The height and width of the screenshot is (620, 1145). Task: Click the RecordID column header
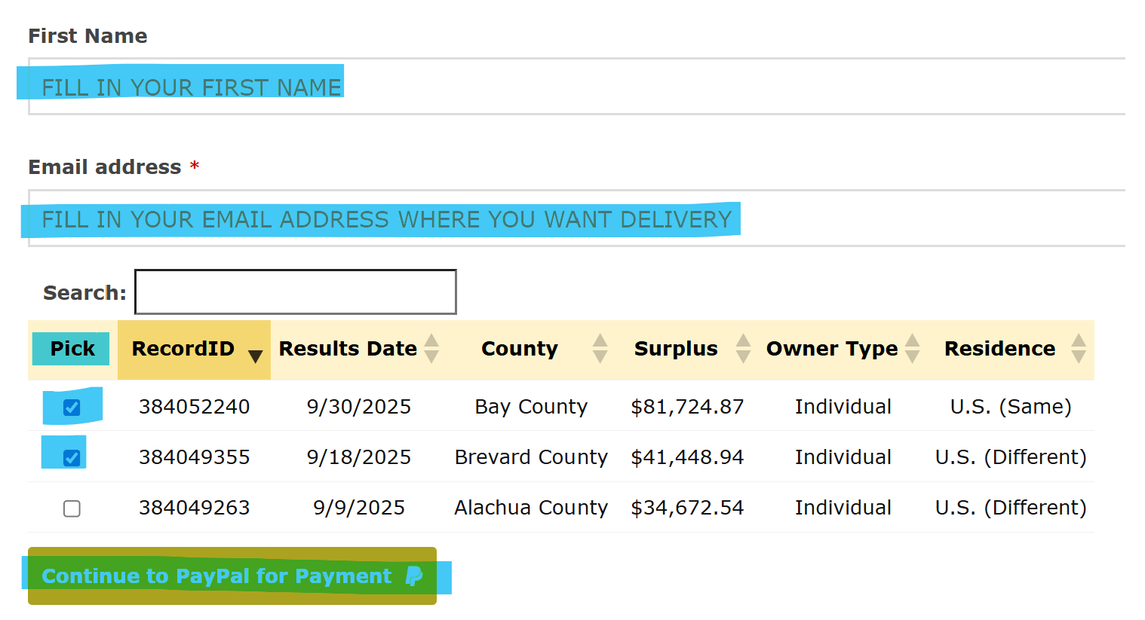click(x=183, y=349)
